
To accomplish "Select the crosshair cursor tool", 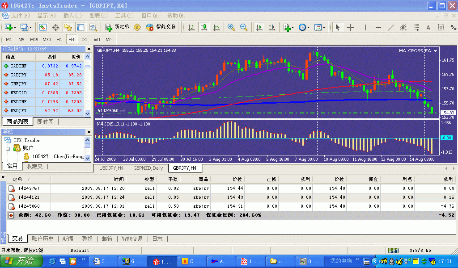I will point(350,27).
